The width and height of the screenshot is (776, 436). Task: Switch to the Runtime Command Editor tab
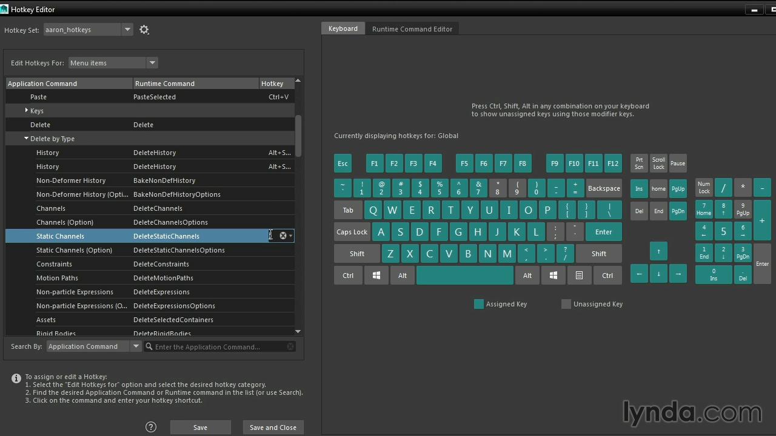(412, 29)
